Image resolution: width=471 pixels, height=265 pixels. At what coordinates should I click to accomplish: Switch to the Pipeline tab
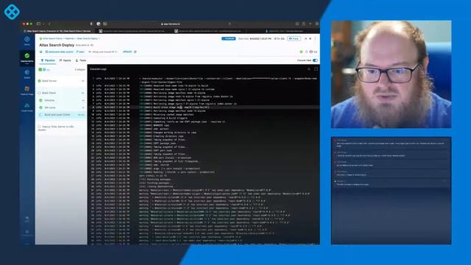tap(48, 60)
